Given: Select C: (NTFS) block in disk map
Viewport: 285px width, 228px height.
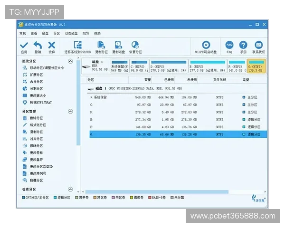Looking at the screenshot, I should [139, 66].
